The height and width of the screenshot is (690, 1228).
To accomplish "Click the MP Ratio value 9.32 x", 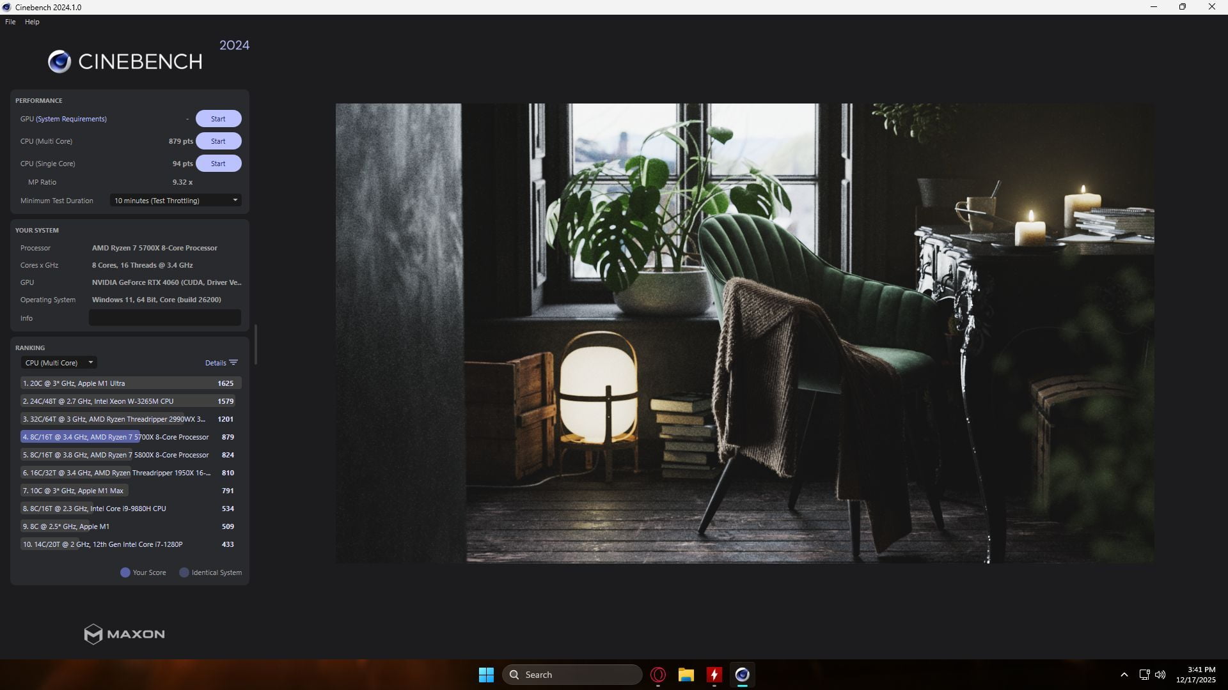I will 182,182.
